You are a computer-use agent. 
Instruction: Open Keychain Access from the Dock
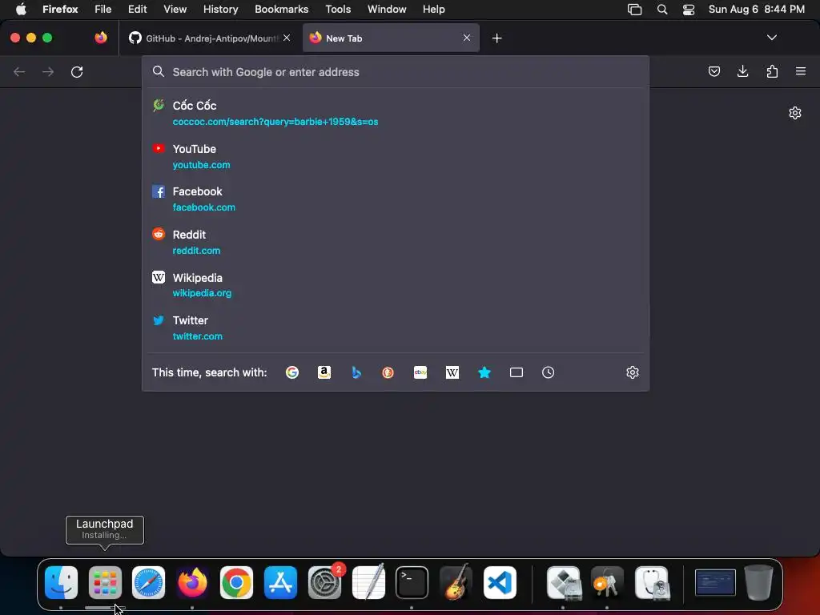pyautogui.click(x=607, y=582)
